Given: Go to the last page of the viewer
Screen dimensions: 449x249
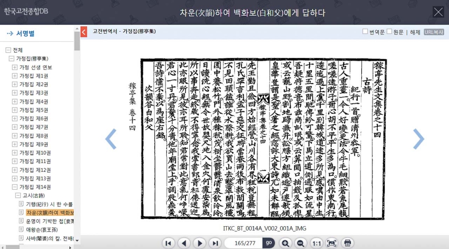Looking at the screenshot, I should click(215, 243).
